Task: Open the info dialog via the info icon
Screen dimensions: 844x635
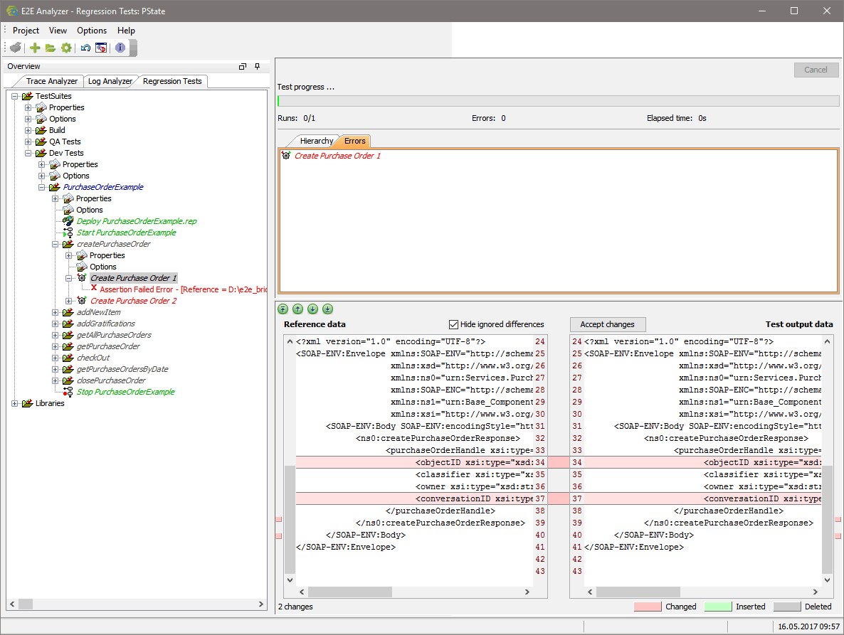Action: click(x=119, y=47)
